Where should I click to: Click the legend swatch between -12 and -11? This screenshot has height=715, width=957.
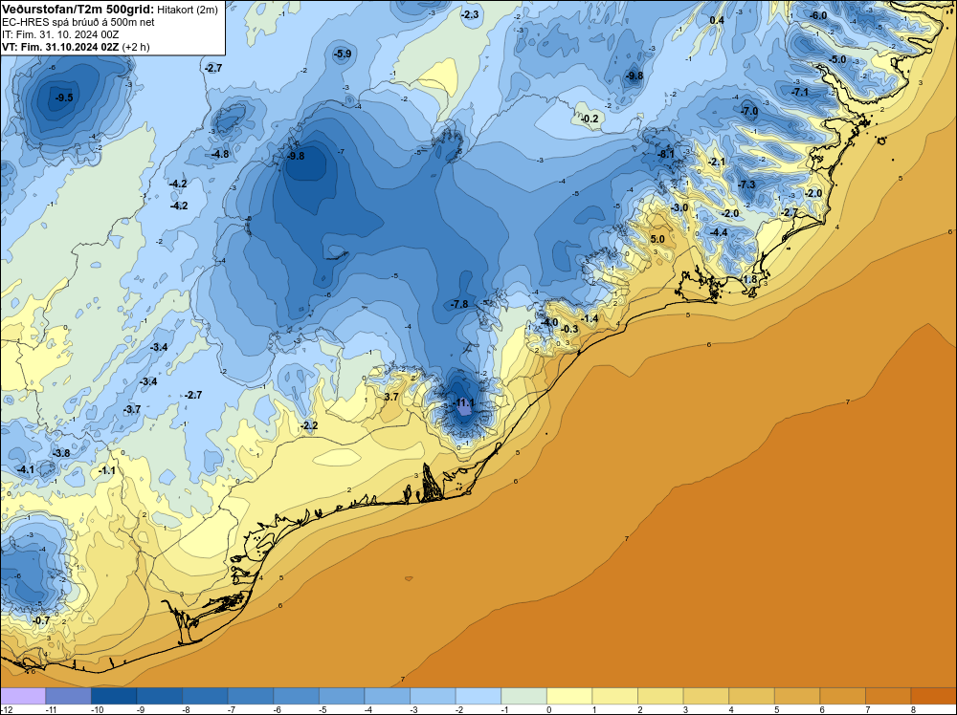point(23,696)
